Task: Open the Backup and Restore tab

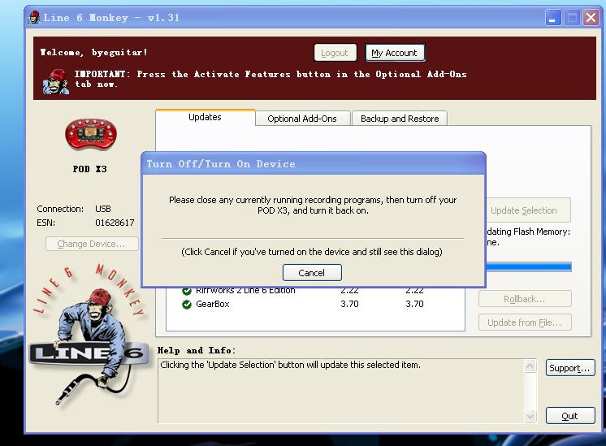Action: click(x=400, y=119)
